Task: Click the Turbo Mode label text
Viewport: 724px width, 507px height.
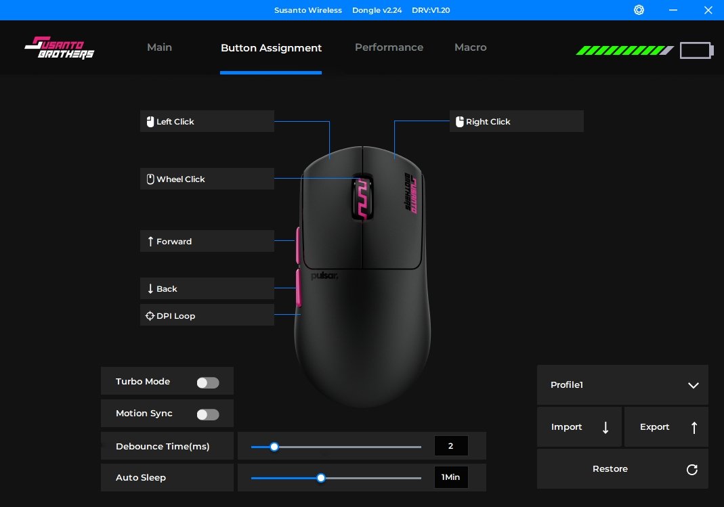Action: 143,382
